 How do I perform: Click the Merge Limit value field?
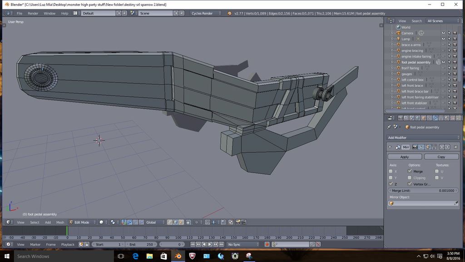(423, 191)
